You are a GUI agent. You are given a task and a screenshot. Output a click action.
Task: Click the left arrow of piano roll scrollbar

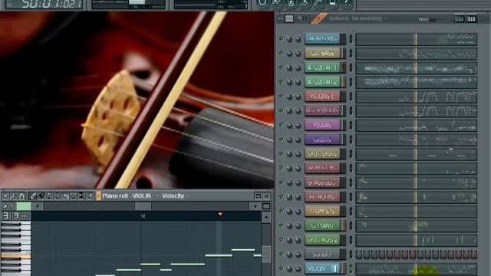tap(38, 206)
